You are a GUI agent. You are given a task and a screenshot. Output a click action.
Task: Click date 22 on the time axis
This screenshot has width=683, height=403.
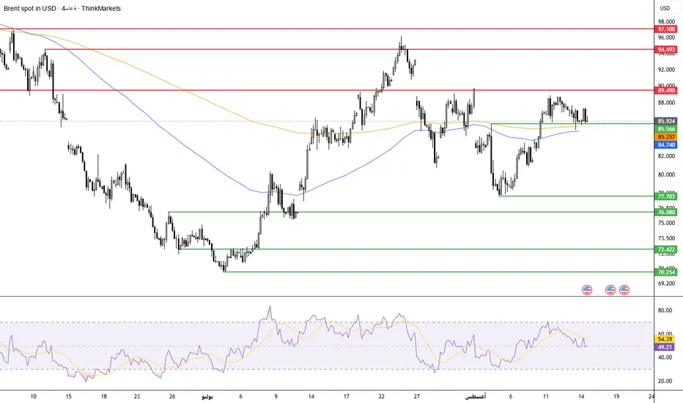click(x=382, y=396)
